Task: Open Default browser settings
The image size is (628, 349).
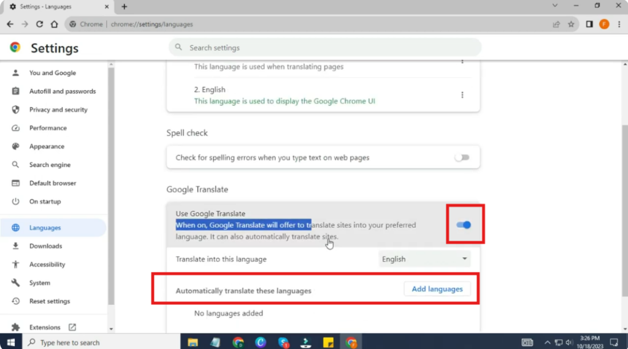Action: (53, 183)
